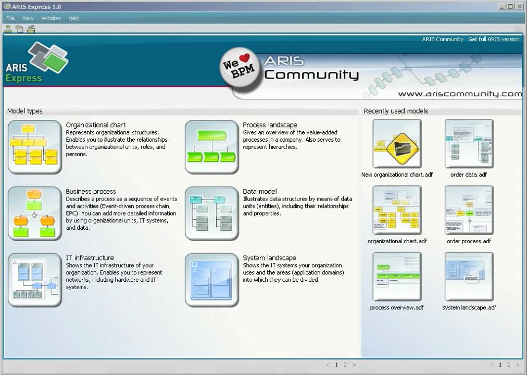Click the ARIS Express title bar icon
This screenshot has height=375, width=527.
(x=7, y=6)
